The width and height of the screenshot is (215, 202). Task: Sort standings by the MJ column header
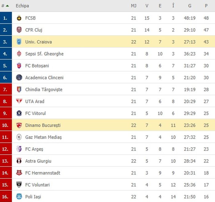coord(134,6)
